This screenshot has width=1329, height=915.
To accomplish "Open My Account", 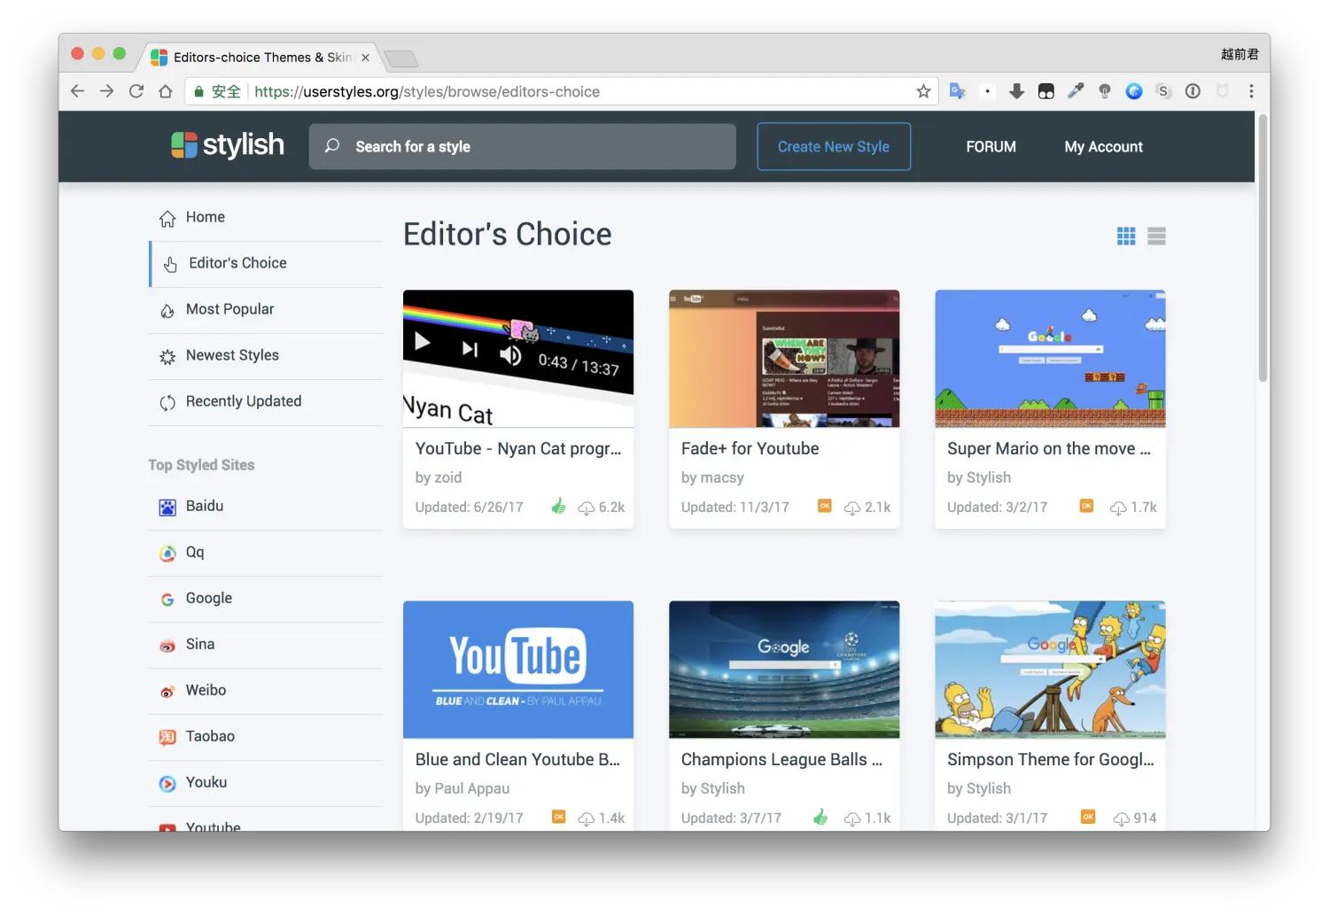I will (x=1103, y=147).
